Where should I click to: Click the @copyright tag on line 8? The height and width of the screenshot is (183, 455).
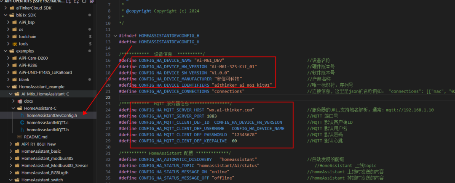click(x=139, y=11)
